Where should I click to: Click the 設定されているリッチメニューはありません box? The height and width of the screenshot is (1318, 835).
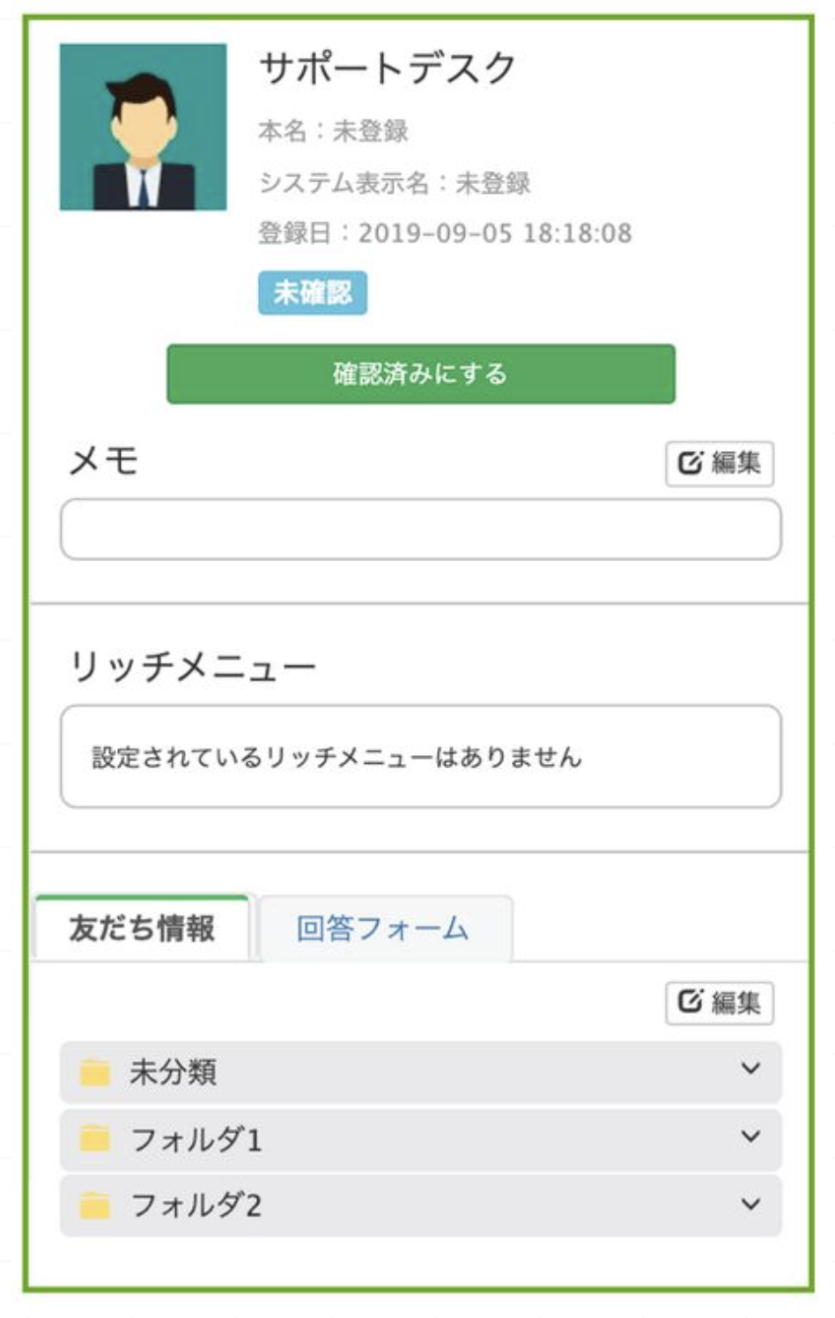tap(420, 757)
